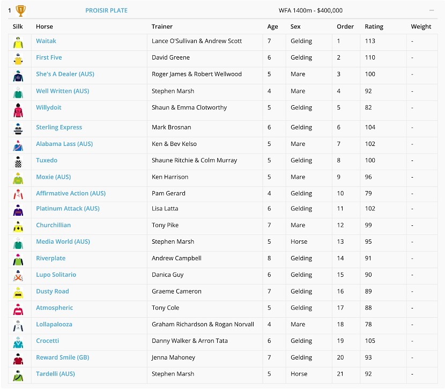The width and height of the screenshot is (445, 389).
Task: Open Alabama Lass (AUS) horse link
Action: (x=64, y=144)
